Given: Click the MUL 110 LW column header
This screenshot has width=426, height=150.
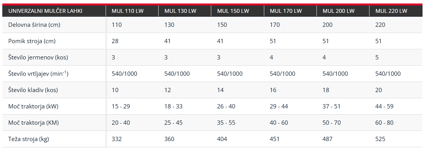Looking at the screenshot, I should point(132,11).
